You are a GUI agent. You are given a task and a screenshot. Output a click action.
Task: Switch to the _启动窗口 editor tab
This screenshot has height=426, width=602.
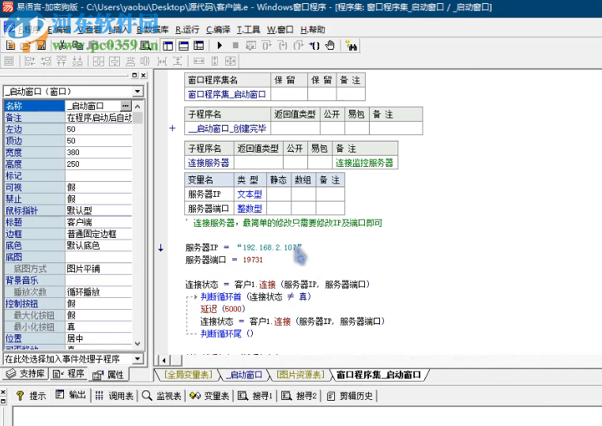244,375
